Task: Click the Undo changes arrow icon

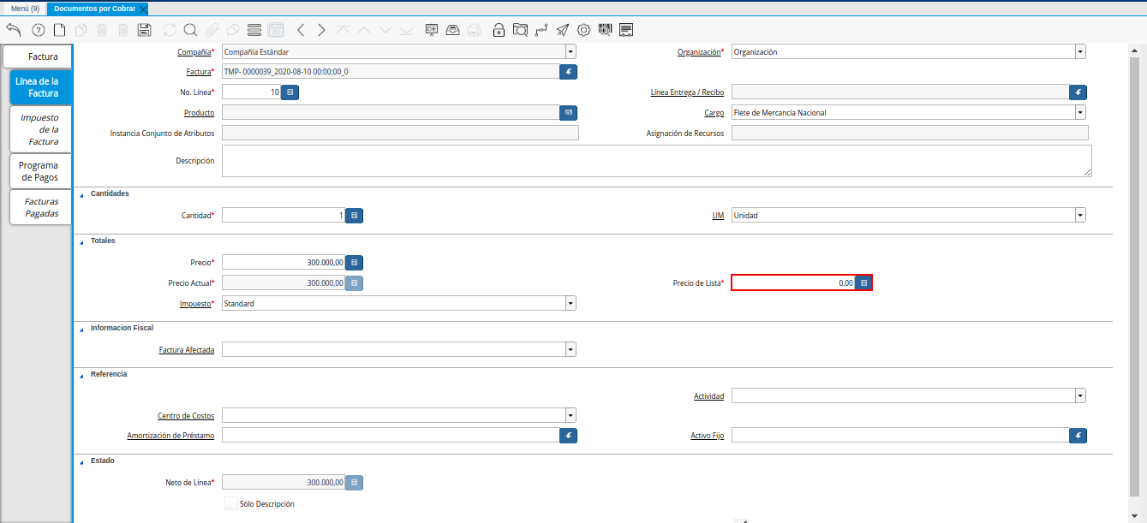Action: (14, 30)
